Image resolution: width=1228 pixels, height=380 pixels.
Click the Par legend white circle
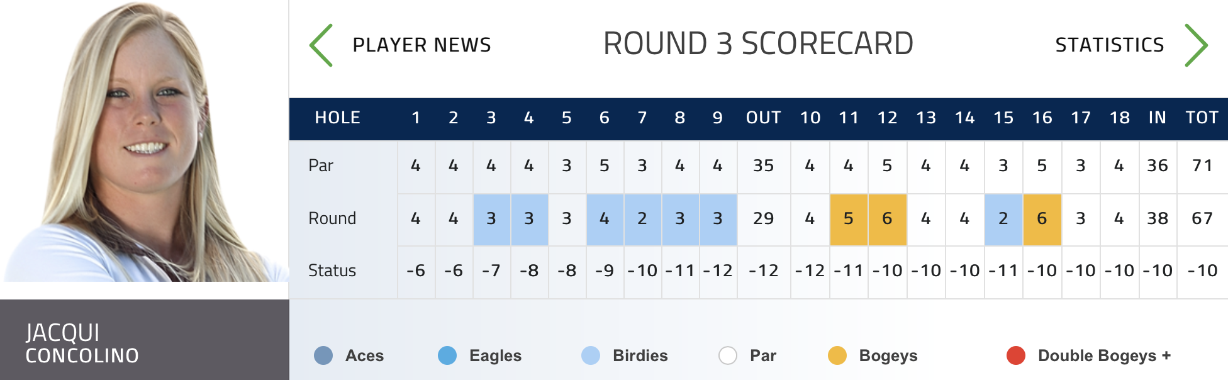tap(728, 355)
